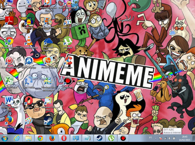
Task: Launch Mozilla Firefox from the desktop icon
Action: click(x=9, y=122)
